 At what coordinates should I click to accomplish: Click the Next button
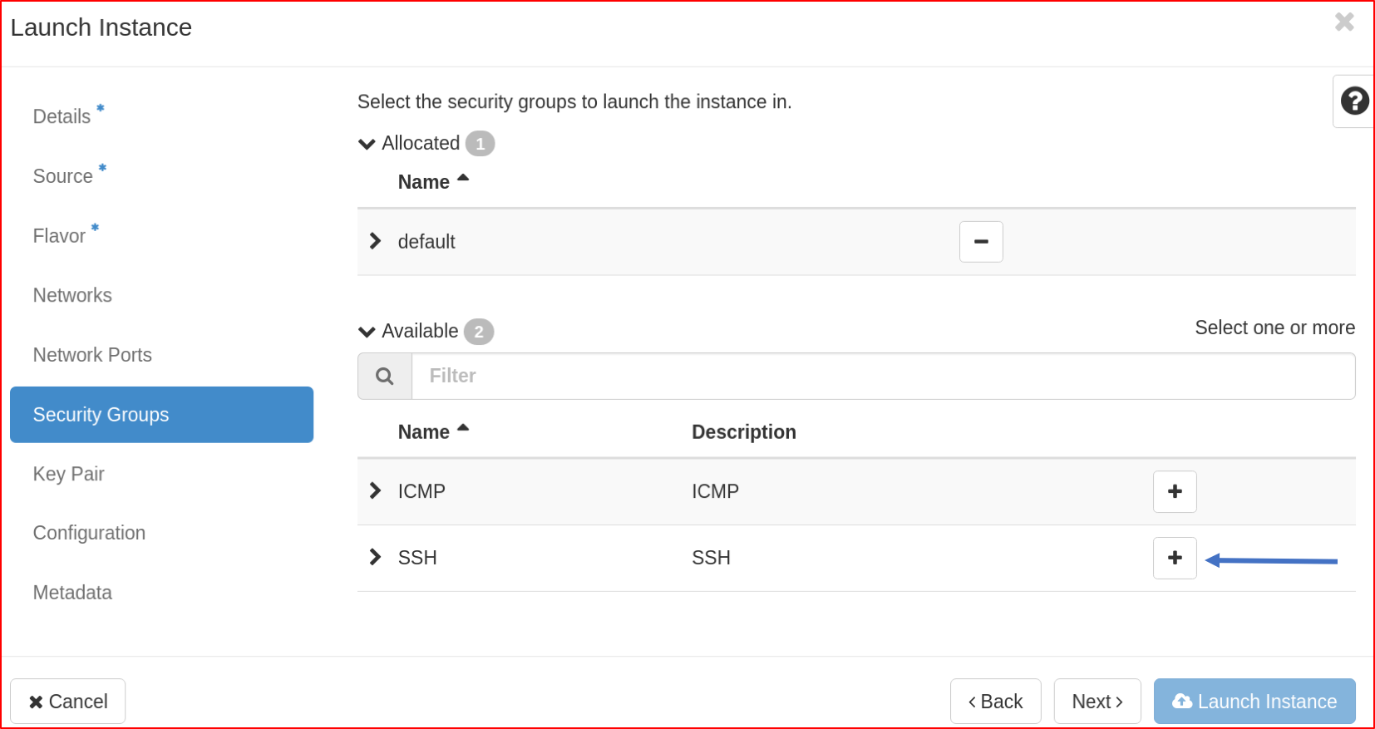pos(1097,702)
